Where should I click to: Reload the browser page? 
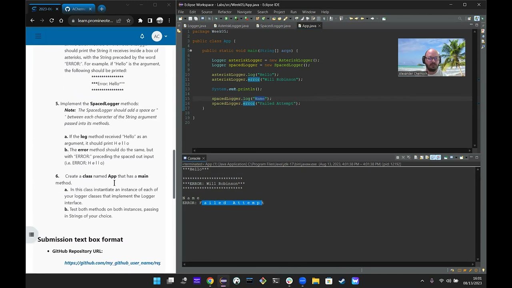[52, 20]
